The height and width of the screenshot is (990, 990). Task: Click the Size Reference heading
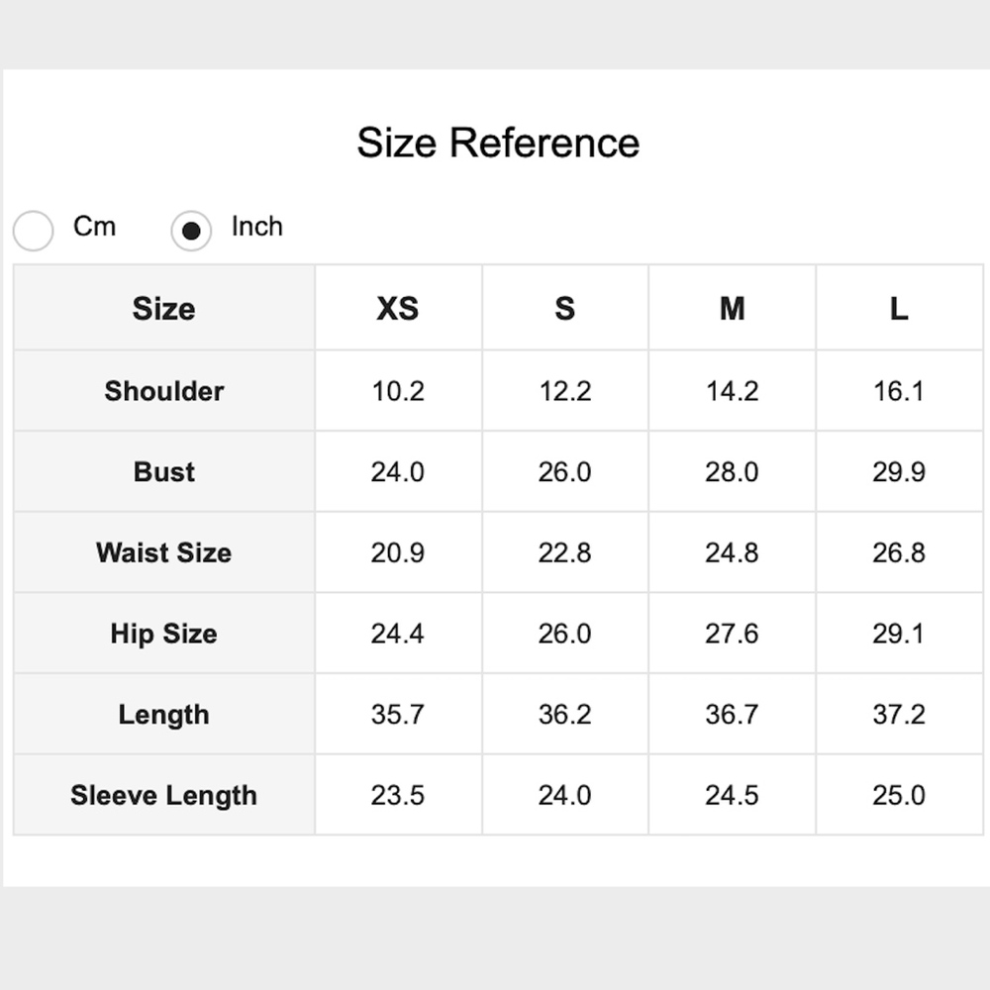(498, 143)
